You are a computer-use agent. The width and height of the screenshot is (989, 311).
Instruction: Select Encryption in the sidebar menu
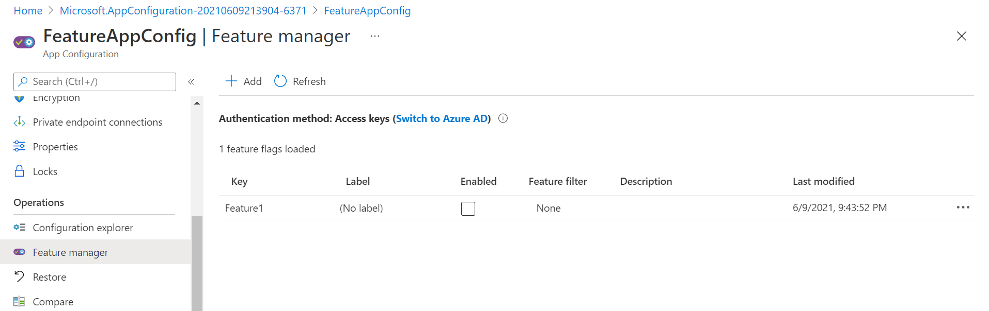[56, 98]
